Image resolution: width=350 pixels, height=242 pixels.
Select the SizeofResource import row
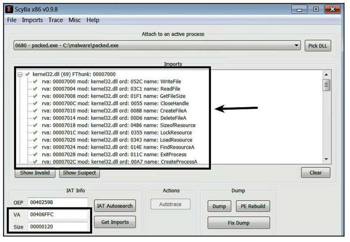click(118, 125)
